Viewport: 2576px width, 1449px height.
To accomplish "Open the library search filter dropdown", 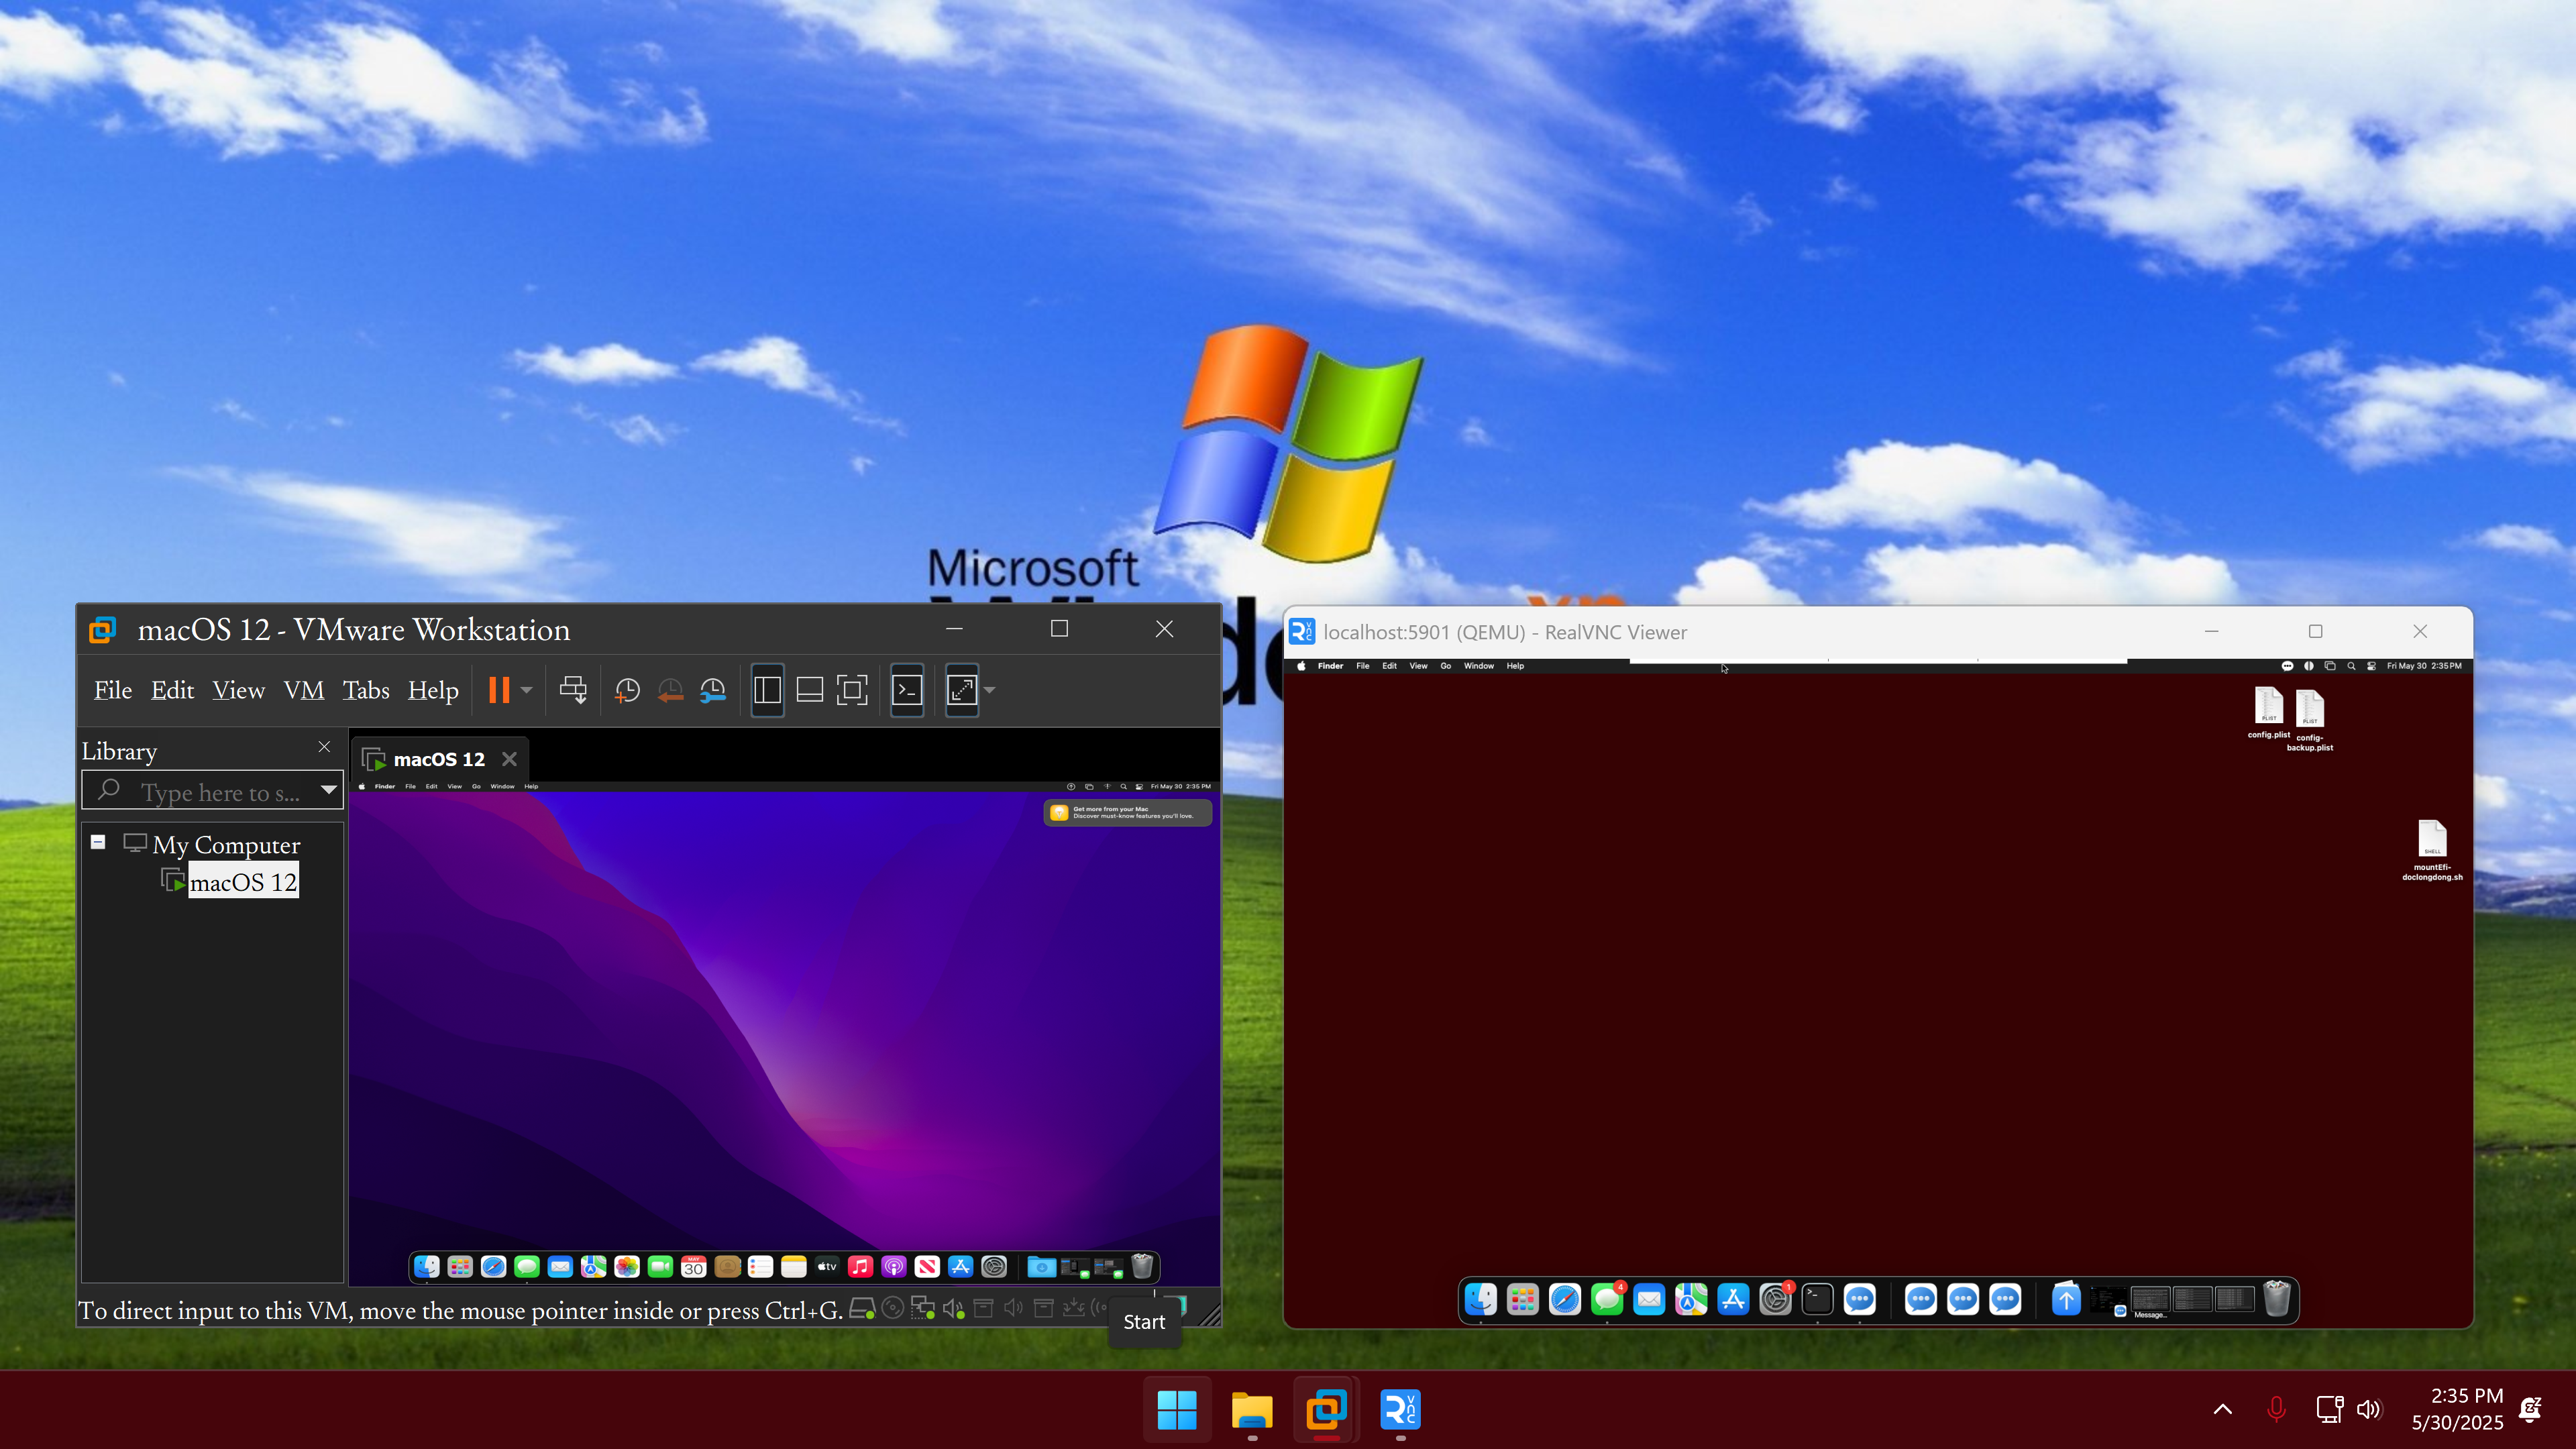I will 328,791.
